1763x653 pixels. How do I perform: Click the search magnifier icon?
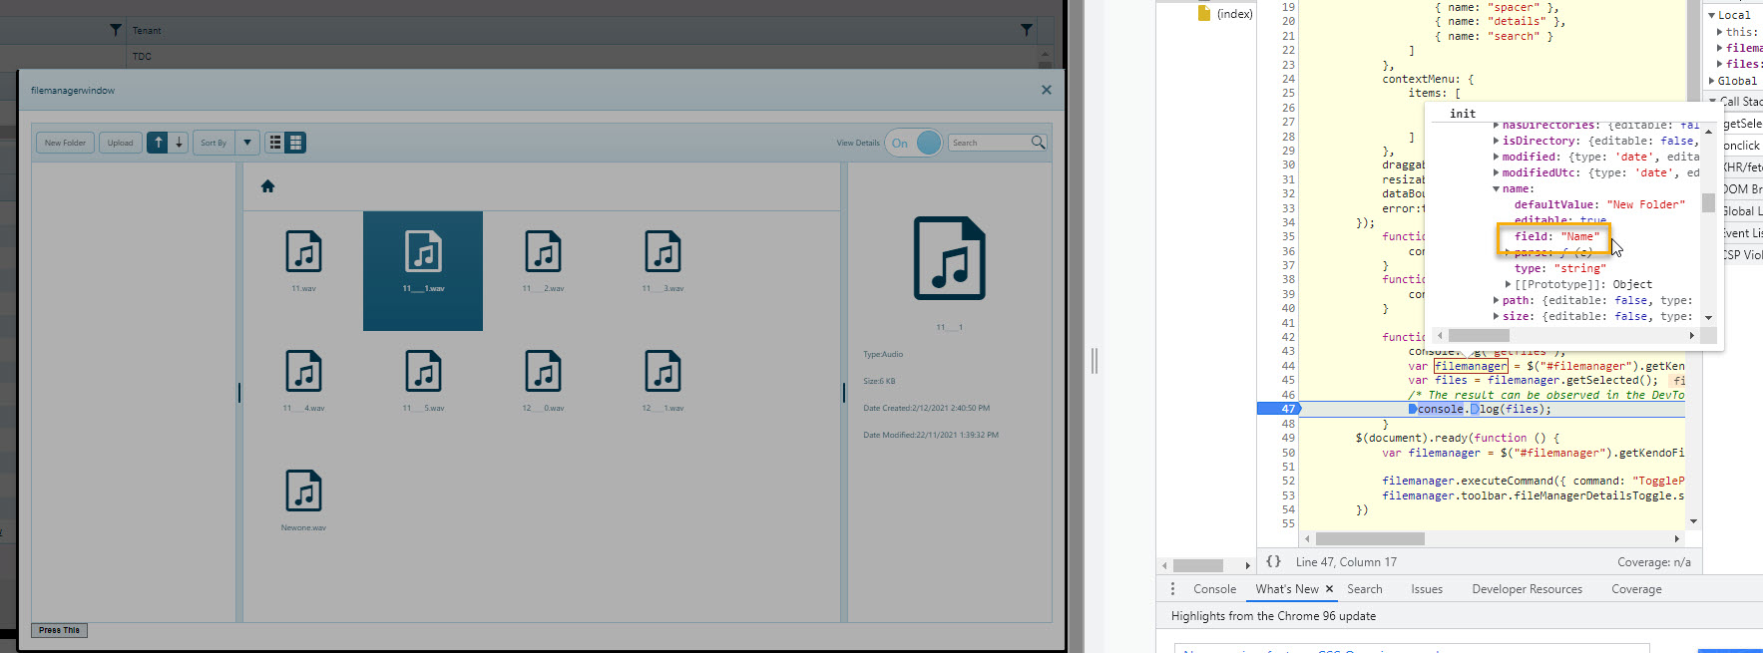click(1038, 143)
